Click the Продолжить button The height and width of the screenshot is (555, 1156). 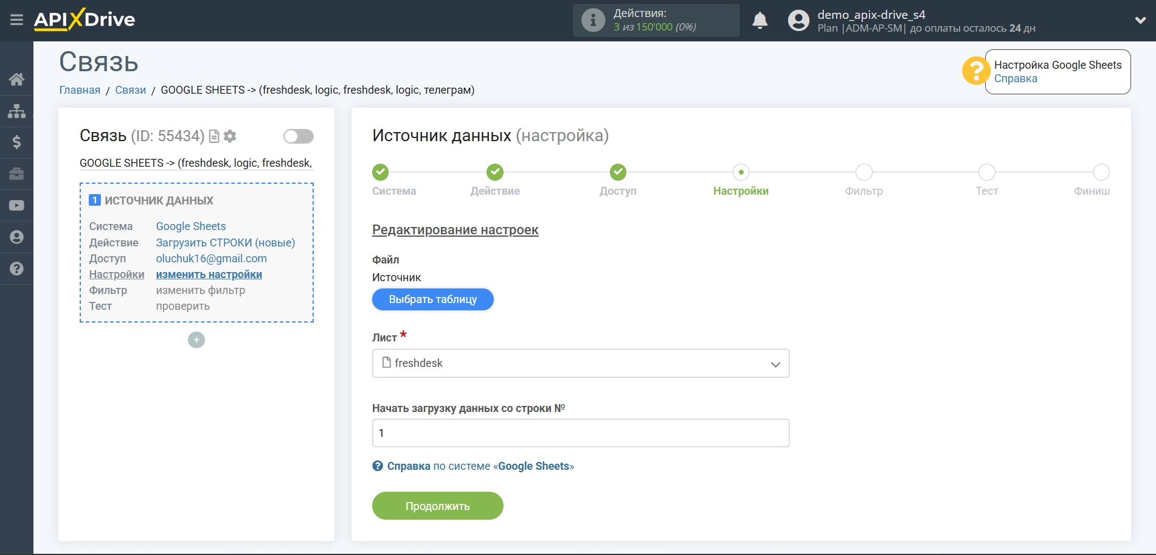pos(438,506)
